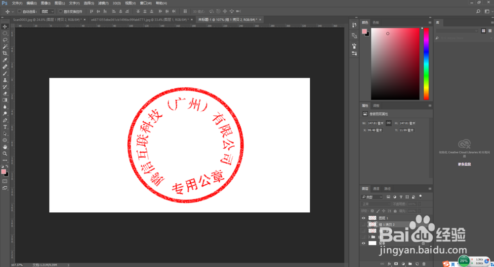Viewport: 494px width, 267px height.
Task: Open the layers panel menu
Action: click(430, 189)
